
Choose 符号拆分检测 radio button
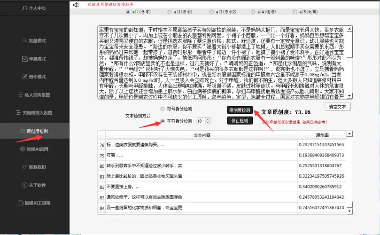[163, 109]
